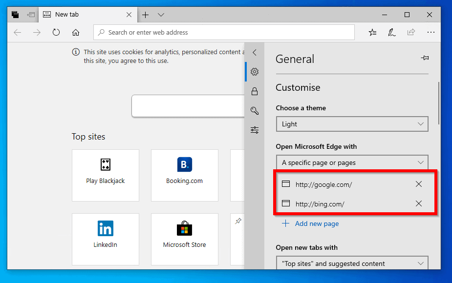Close the New tab tab
This screenshot has height=283, width=452.
(x=129, y=15)
